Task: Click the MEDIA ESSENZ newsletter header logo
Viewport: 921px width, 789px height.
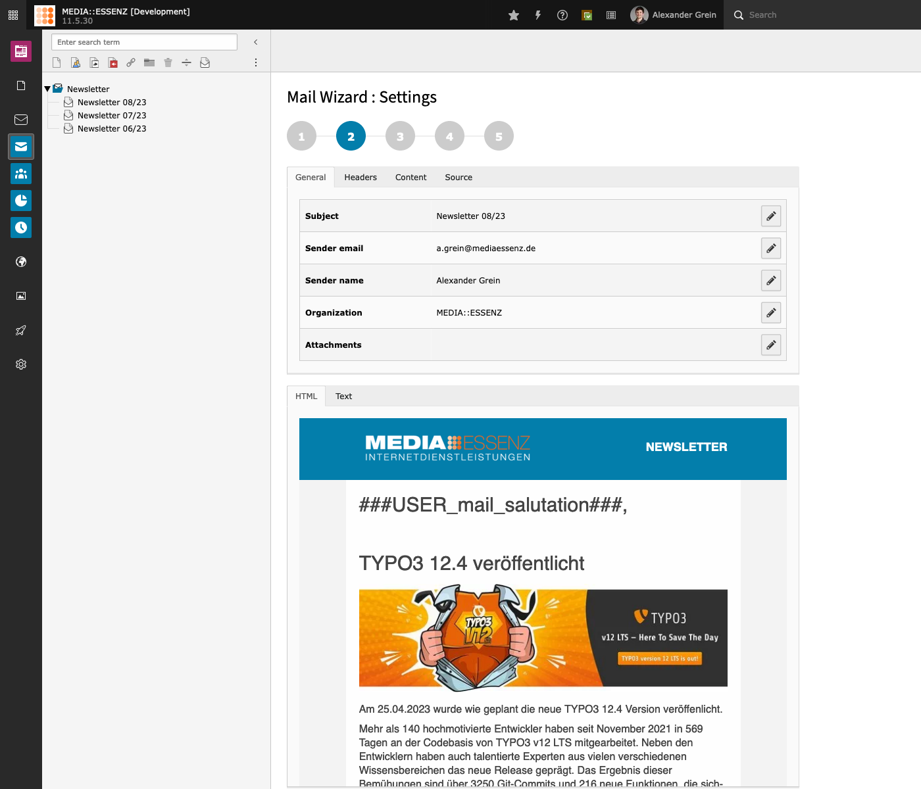Action: [447, 448]
